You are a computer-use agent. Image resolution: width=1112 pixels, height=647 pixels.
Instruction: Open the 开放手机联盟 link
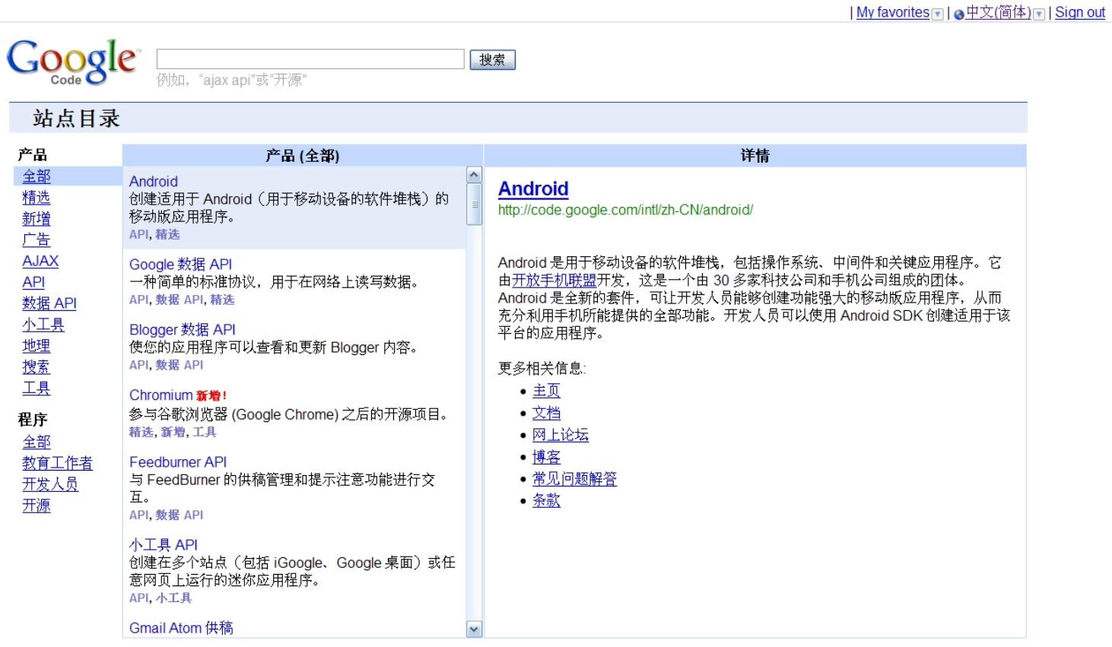click(x=554, y=281)
